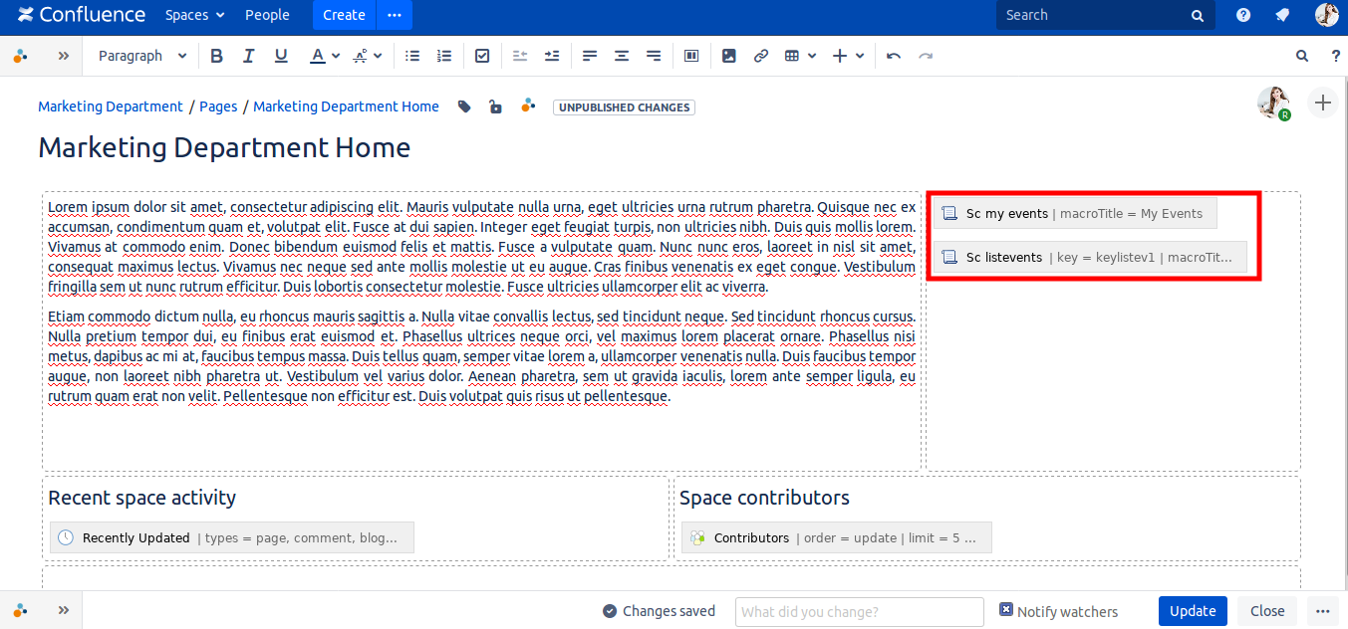The image size is (1348, 629).
Task: Expand the table options dropdown
Action: coord(812,56)
